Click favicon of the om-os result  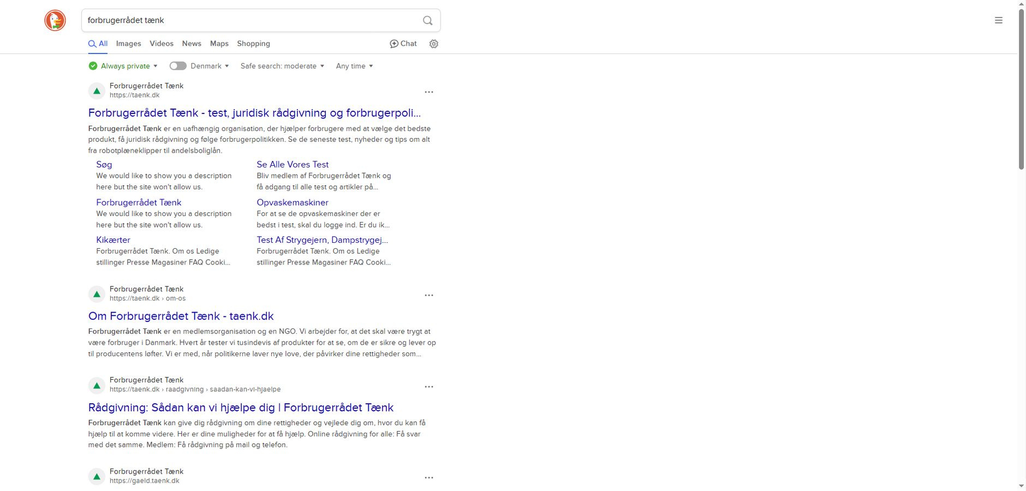[97, 294]
